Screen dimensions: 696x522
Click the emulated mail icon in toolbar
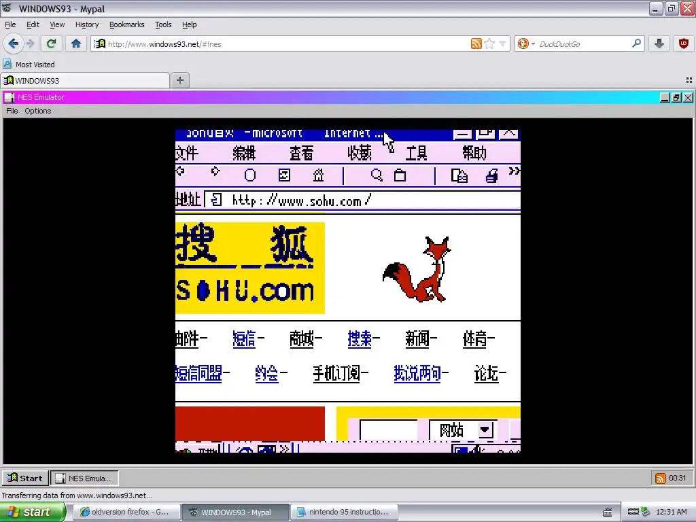[459, 176]
